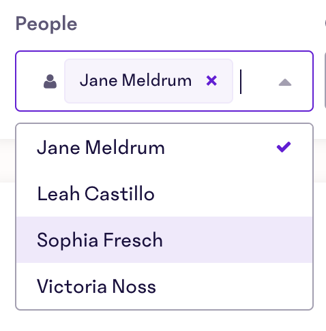The image size is (326, 331).
Task: Clear the selected person using the purple cross
Action: [211, 81]
